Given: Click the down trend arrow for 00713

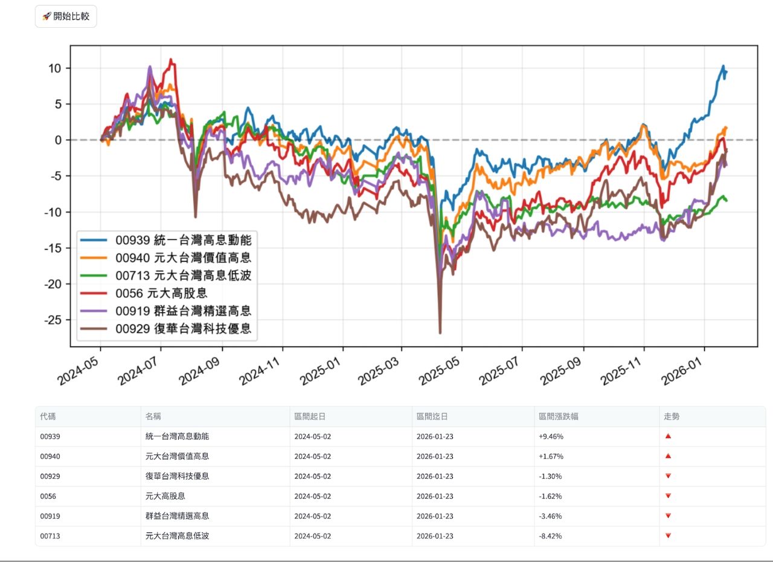Looking at the screenshot, I should point(668,536).
